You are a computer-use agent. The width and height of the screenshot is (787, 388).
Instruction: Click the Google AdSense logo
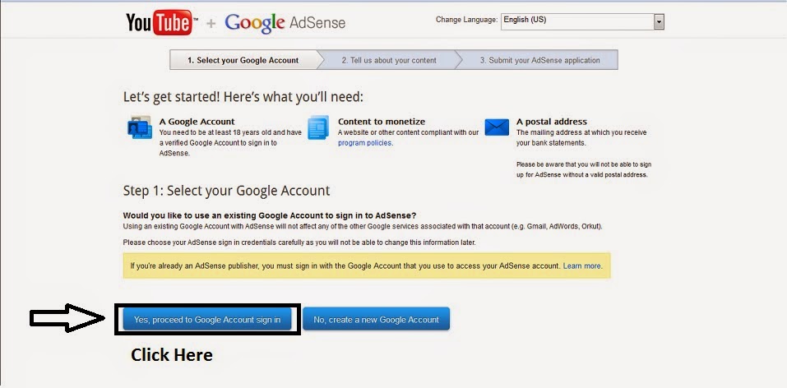(285, 22)
